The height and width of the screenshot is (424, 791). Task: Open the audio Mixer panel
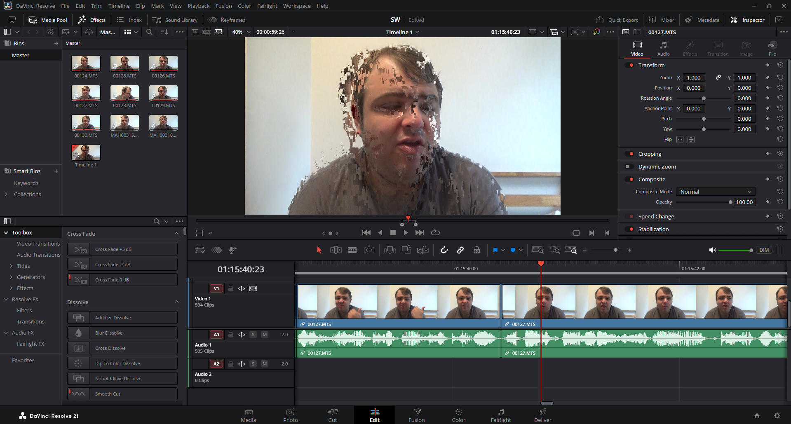tap(661, 20)
